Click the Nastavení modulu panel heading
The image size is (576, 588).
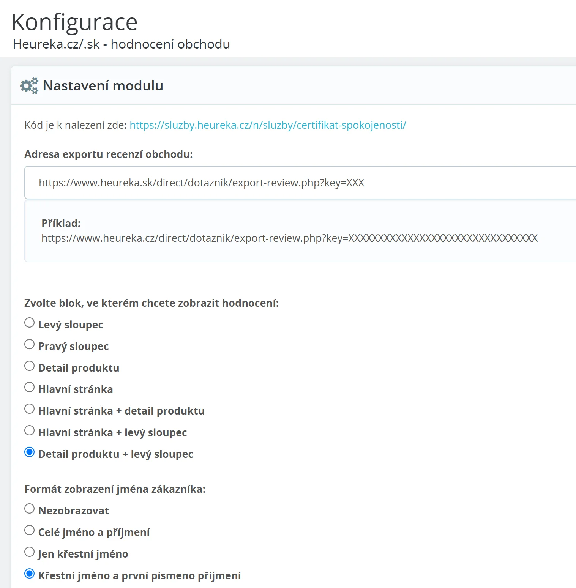coord(103,86)
